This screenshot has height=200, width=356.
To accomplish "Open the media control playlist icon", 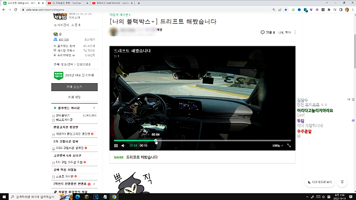I will tap(335, 10).
